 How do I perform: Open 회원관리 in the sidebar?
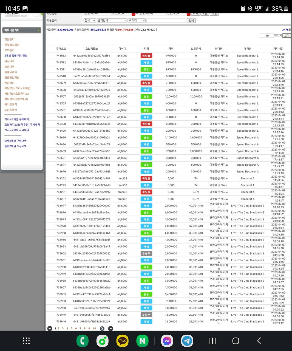pyautogui.click(x=9, y=39)
